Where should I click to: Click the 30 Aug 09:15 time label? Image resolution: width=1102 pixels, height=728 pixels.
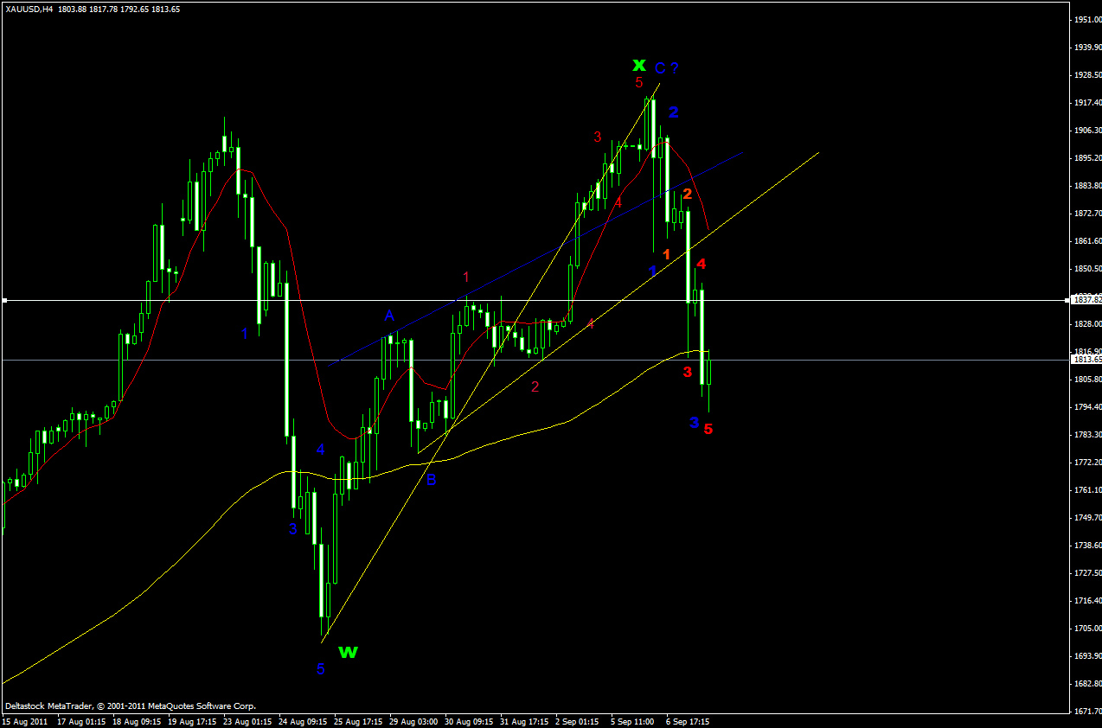tap(468, 720)
